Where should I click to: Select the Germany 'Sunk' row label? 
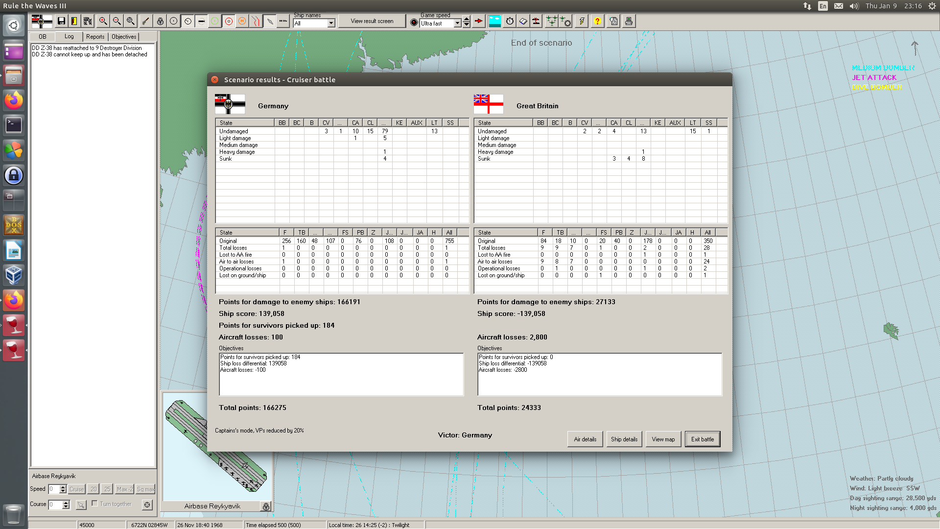click(x=226, y=159)
